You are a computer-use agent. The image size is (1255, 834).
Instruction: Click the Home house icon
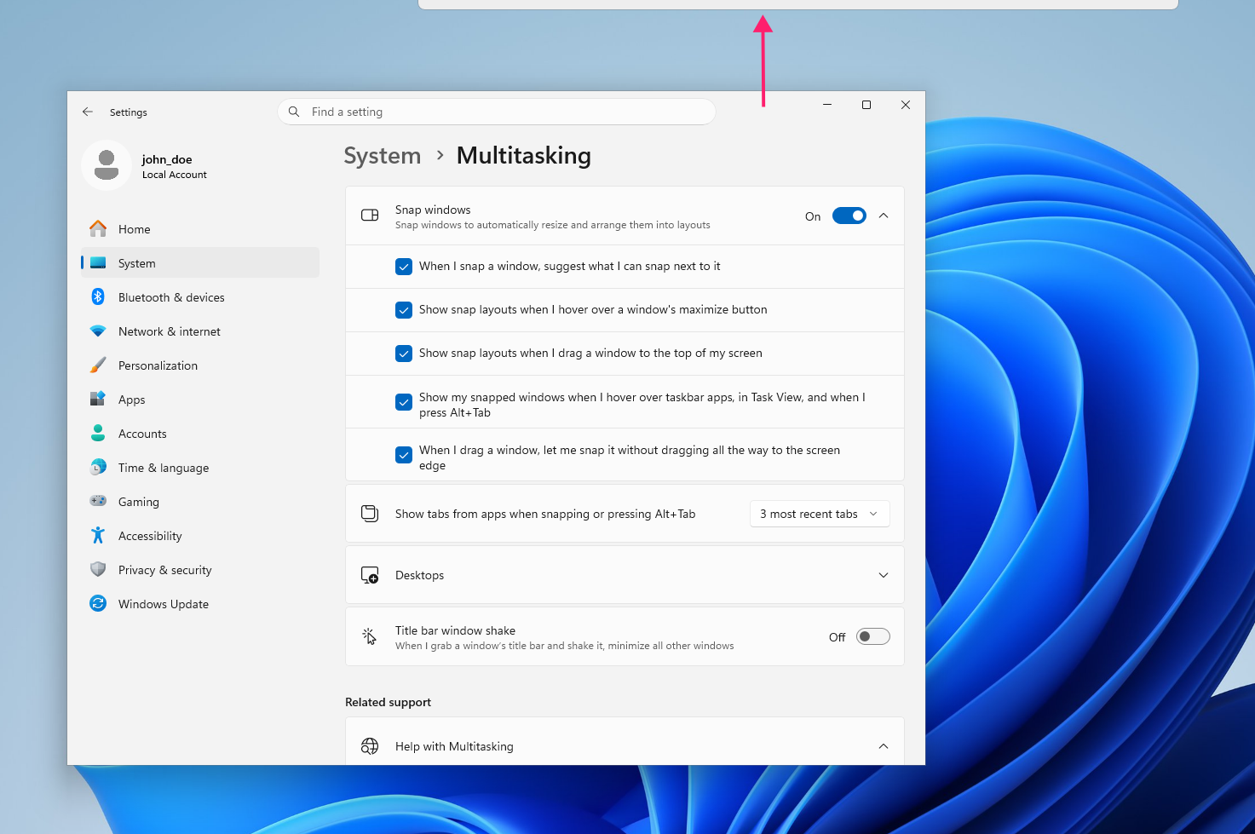[x=98, y=228]
